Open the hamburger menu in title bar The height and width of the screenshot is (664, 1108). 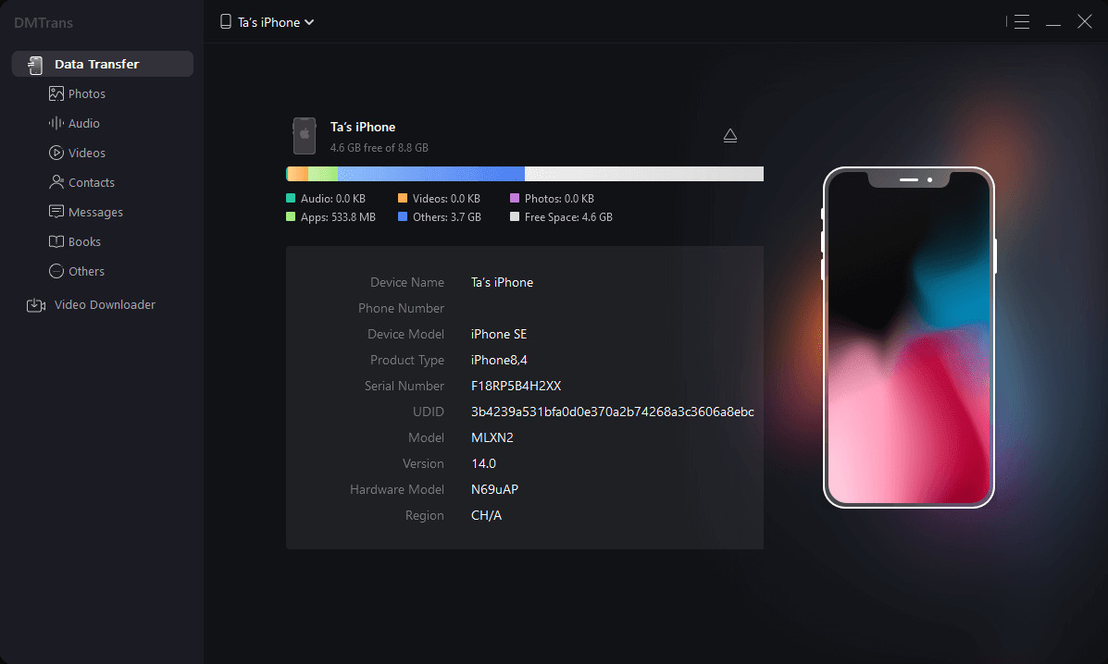tap(1021, 22)
